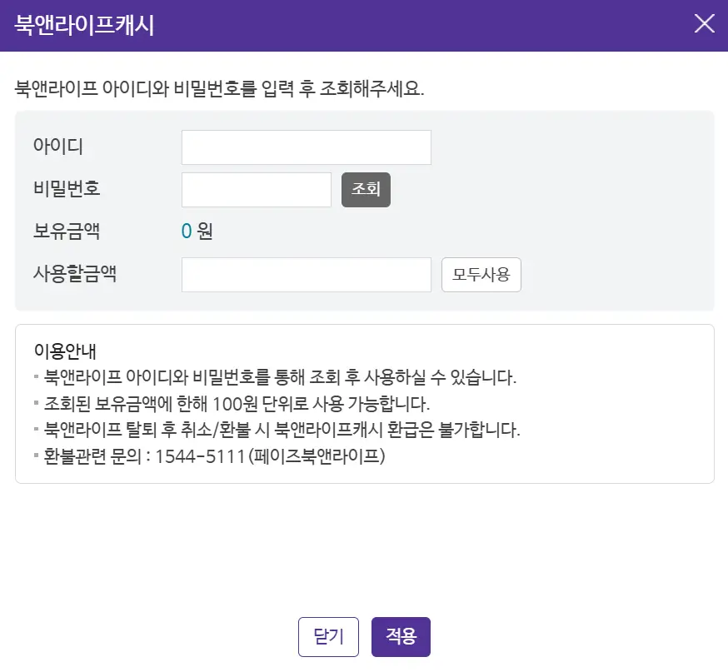Screen dimensions: 728x672
Task: Click the 사용할금액 input field
Action: tap(307, 275)
